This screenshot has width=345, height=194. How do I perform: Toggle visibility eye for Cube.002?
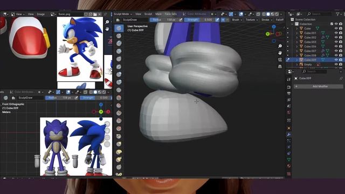(336, 37)
